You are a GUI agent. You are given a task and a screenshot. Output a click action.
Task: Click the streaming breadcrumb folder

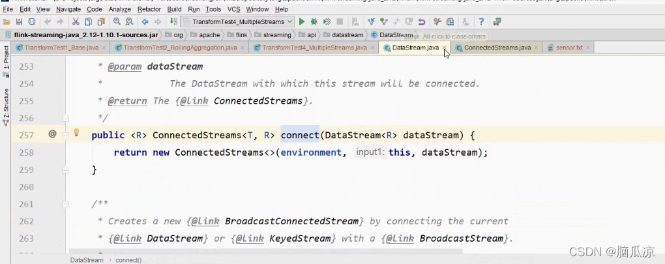tap(274, 35)
